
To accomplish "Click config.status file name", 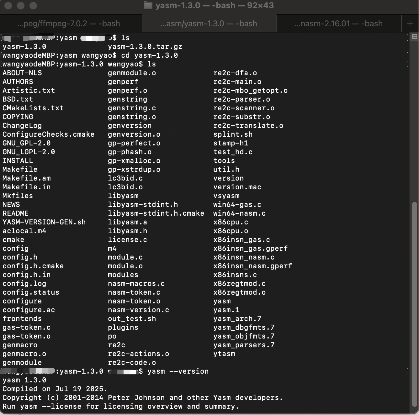I will click(31, 292).
